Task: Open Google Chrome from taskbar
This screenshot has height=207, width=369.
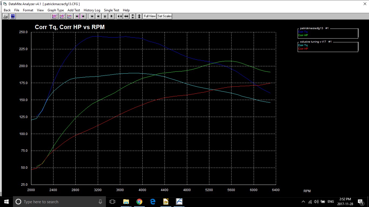Action: click(139, 202)
